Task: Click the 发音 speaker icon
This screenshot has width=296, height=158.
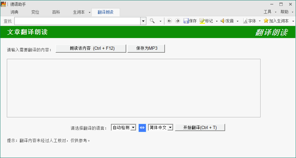Action: (x=223, y=21)
